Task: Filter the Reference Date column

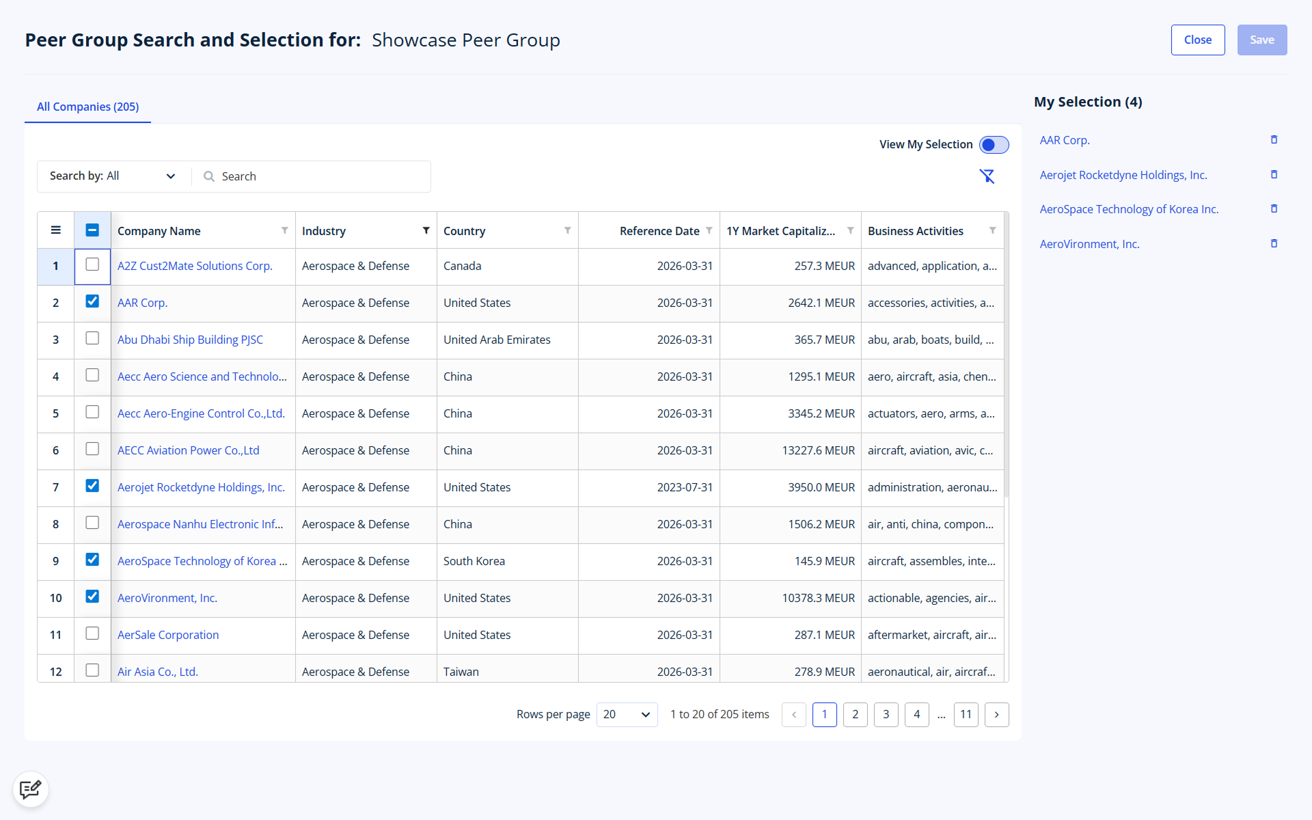Action: coord(709,231)
